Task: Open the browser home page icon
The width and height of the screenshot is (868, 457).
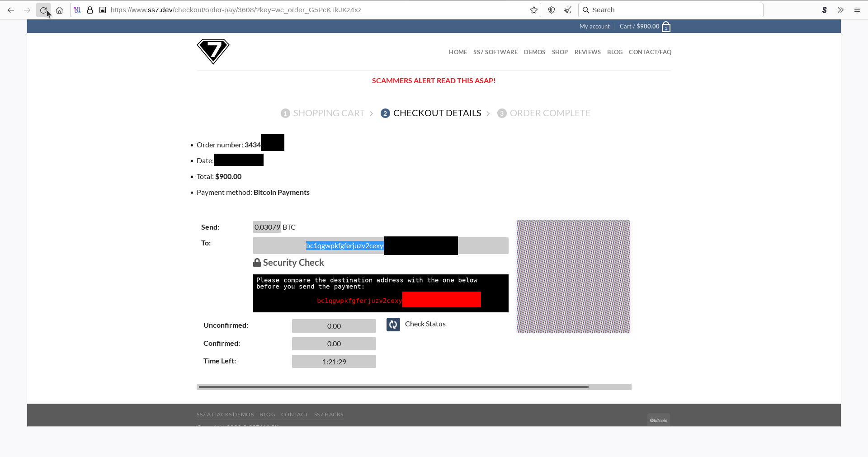Action: point(59,10)
